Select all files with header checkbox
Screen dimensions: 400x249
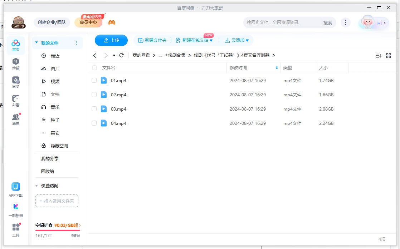coord(94,67)
